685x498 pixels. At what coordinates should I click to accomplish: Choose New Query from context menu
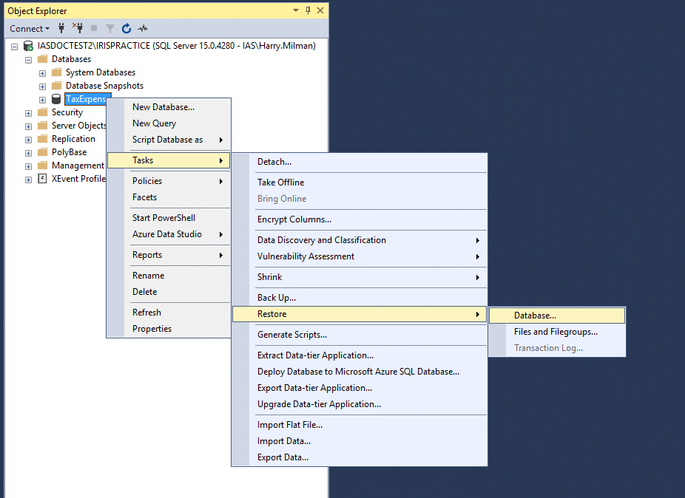[x=169, y=123]
